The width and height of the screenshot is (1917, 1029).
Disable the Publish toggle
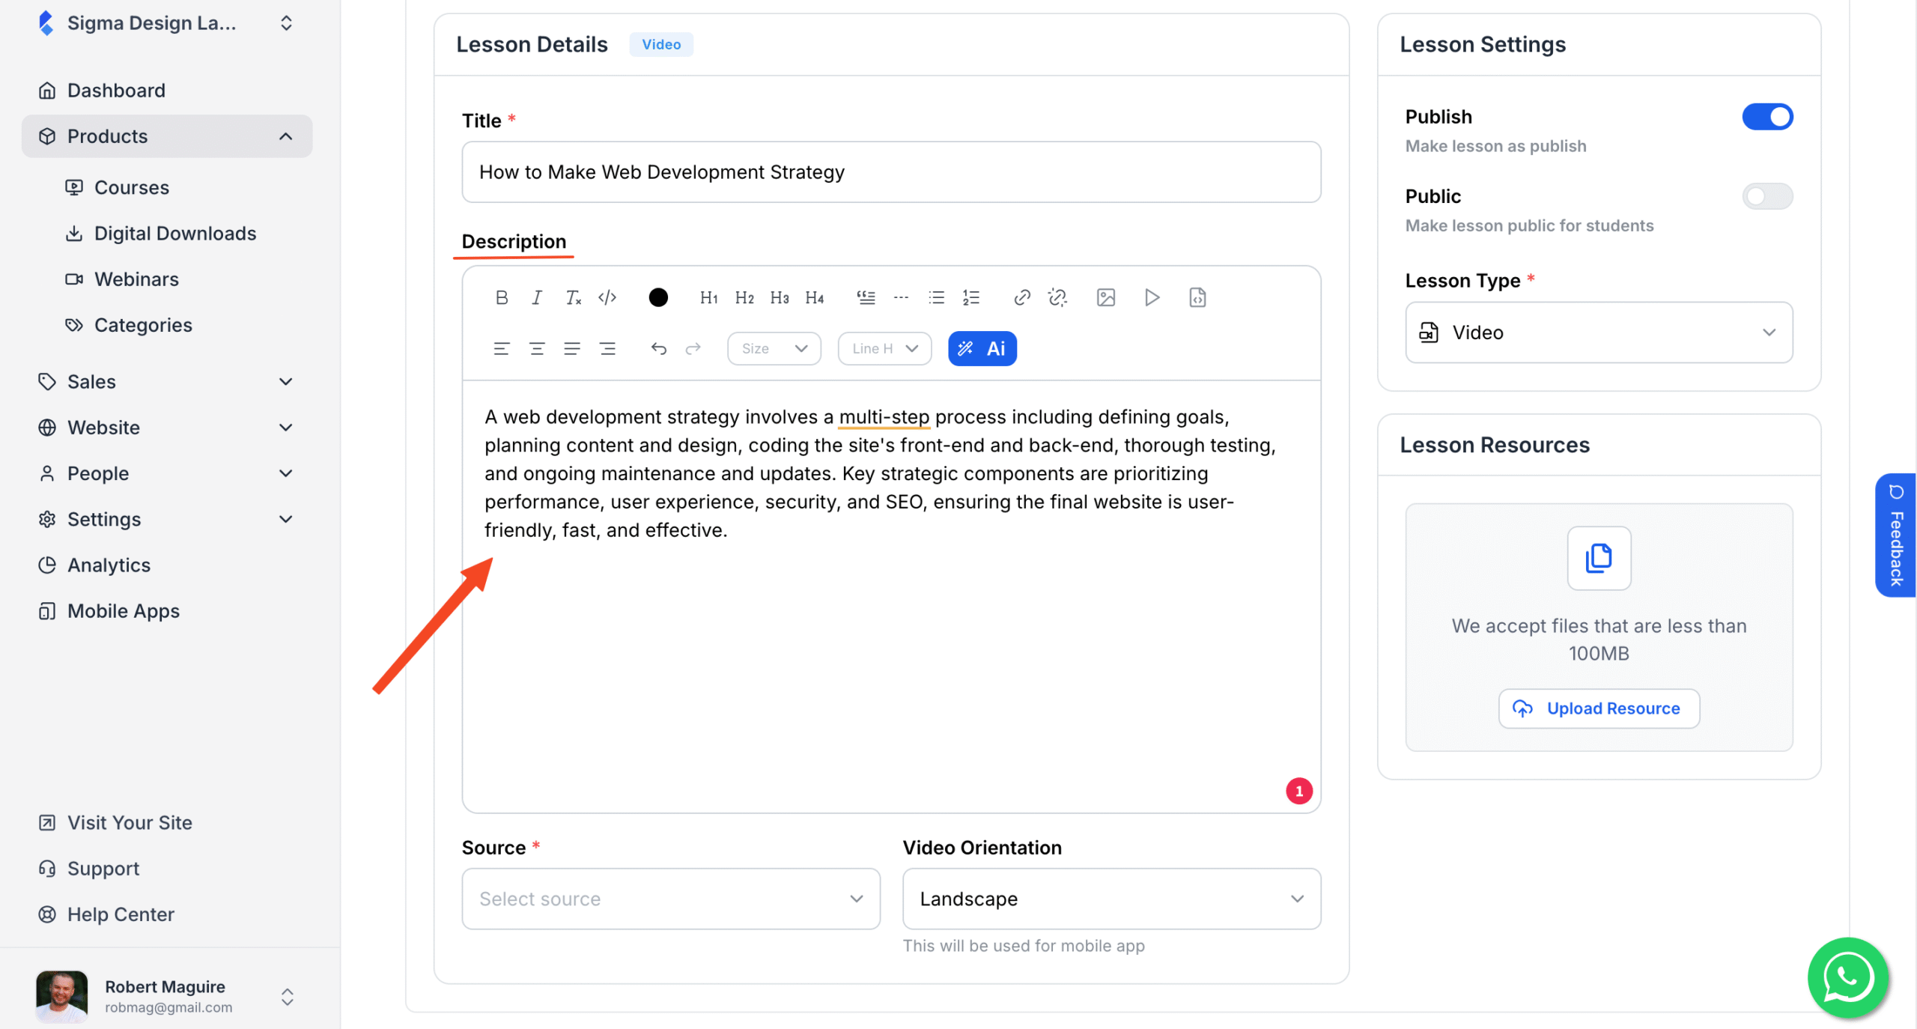pyautogui.click(x=1767, y=116)
